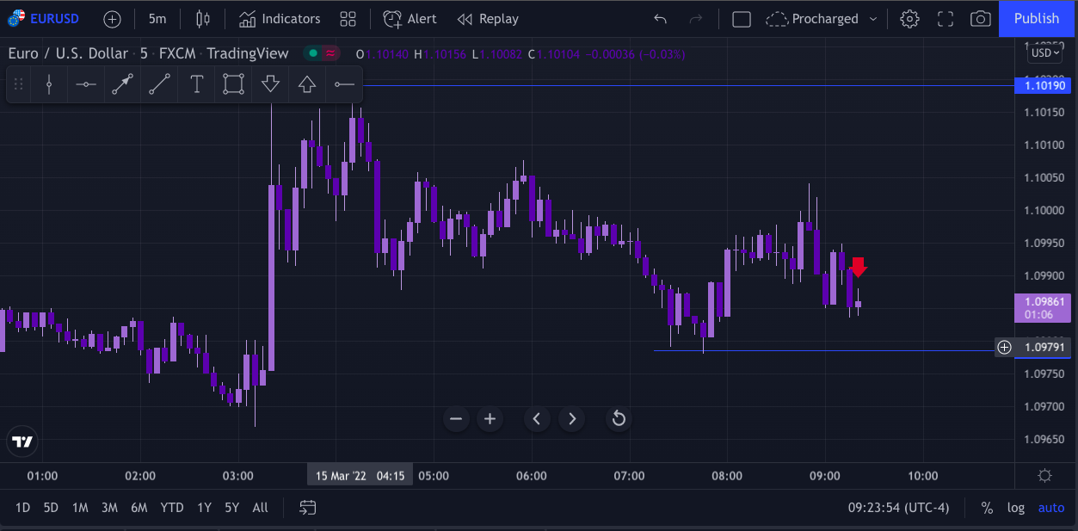Disable the auto price scale
The width and height of the screenshot is (1078, 531).
[1050, 508]
